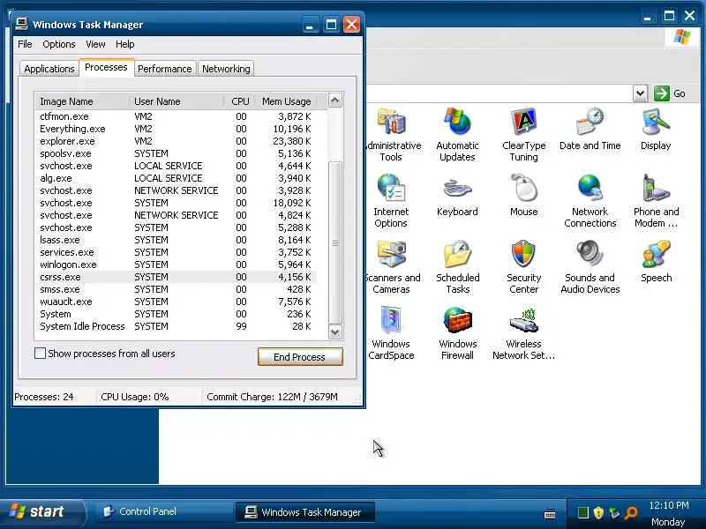Select the explorer.exe process
Screen dimensions: 706x529
[176, 141]
